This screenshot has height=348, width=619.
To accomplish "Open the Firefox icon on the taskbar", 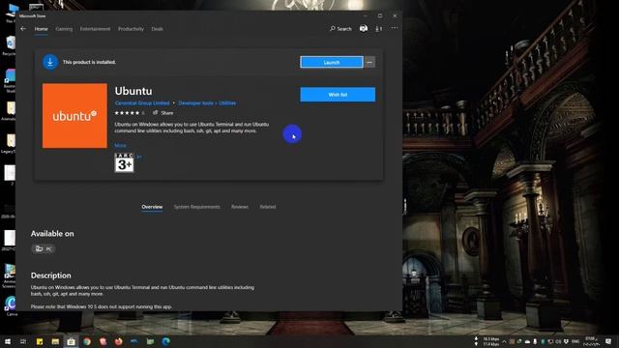I will point(118,341).
